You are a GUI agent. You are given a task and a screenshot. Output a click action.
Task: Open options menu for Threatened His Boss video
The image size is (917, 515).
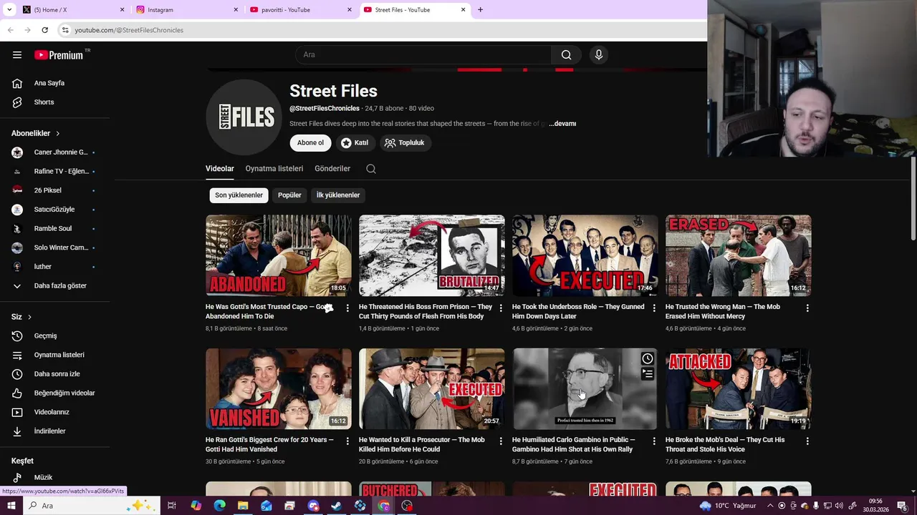pyautogui.click(x=501, y=308)
